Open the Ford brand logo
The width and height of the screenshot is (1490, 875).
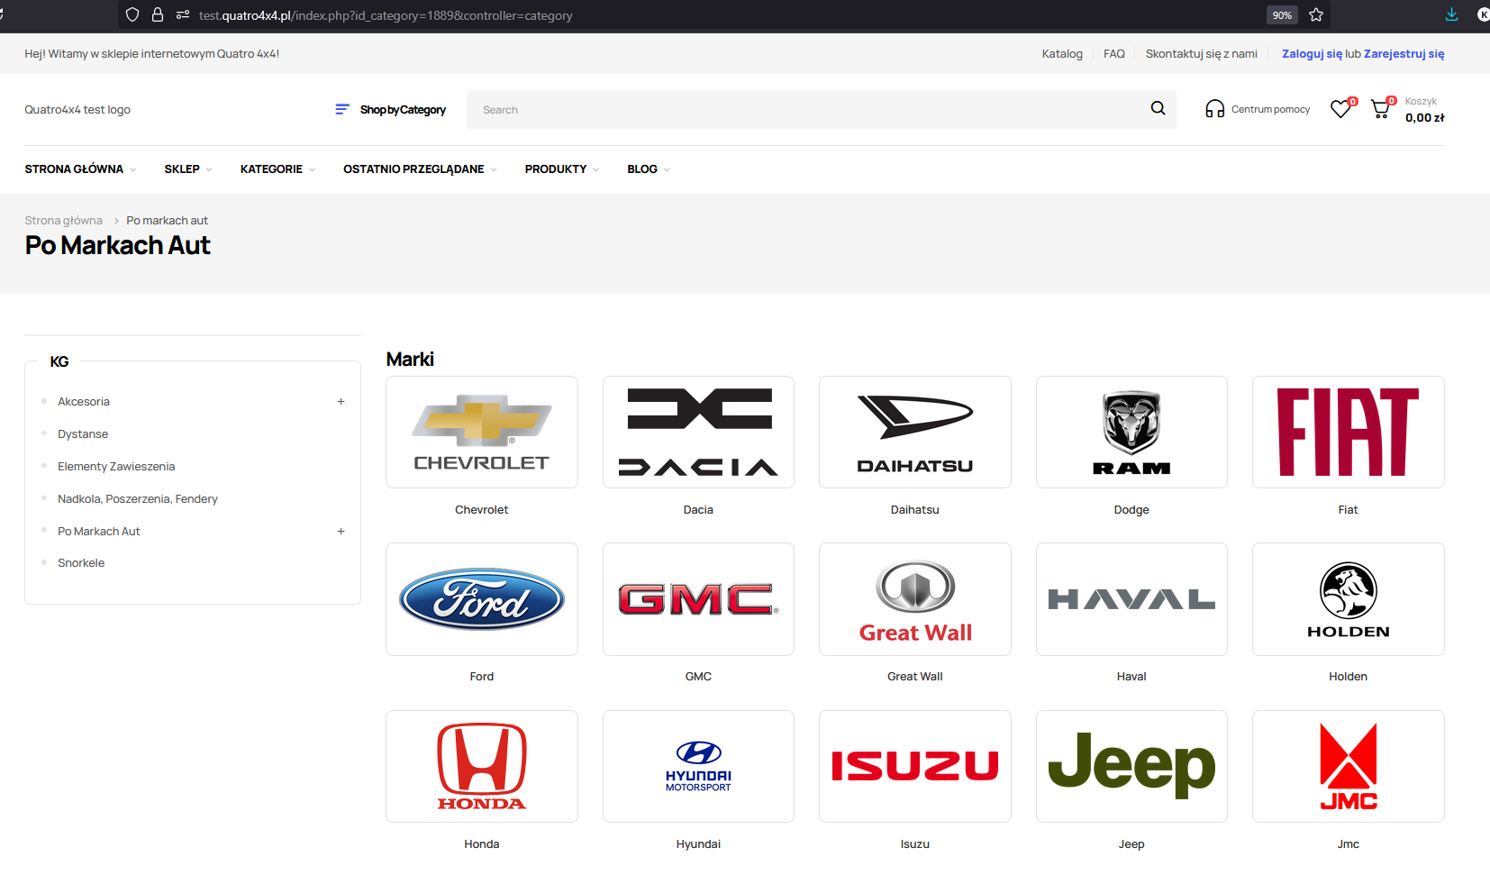pos(482,599)
